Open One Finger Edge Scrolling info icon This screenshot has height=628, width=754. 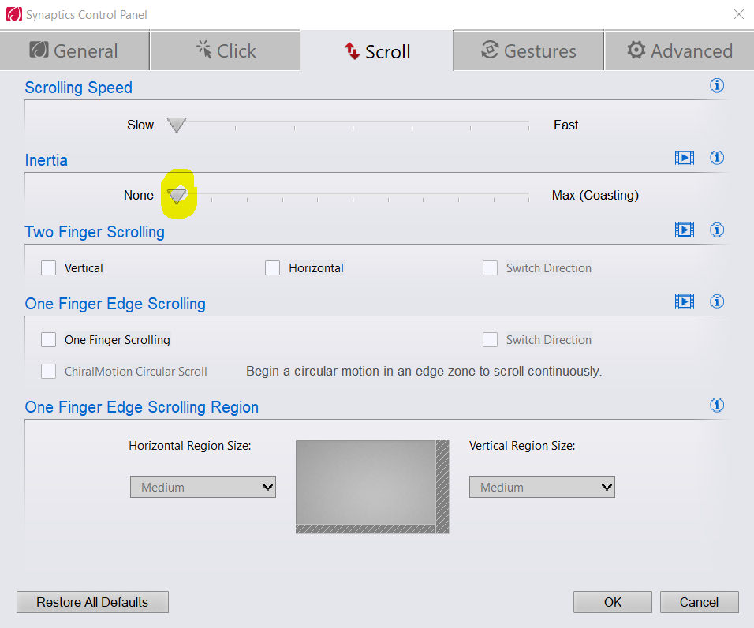pos(716,301)
